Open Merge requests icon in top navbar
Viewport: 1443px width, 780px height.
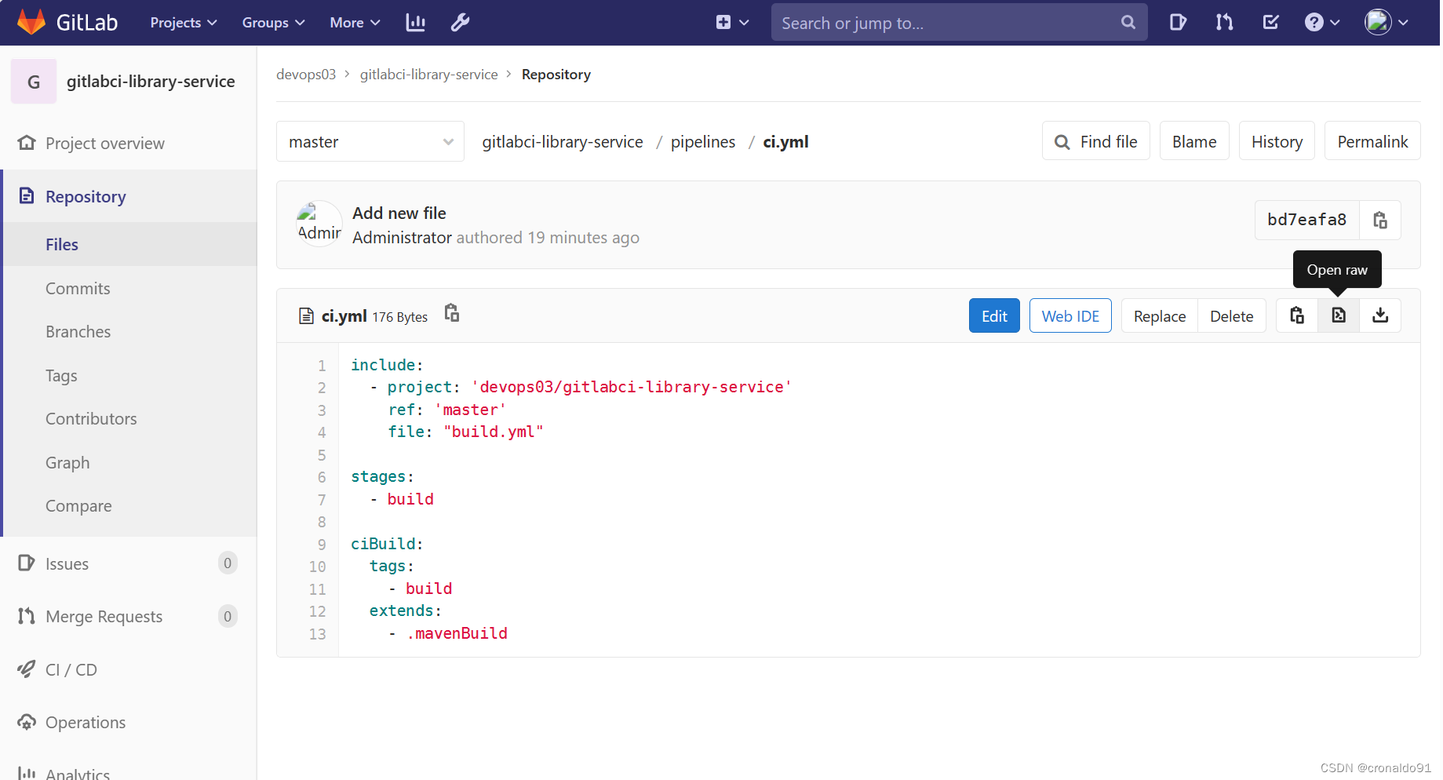(1224, 23)
